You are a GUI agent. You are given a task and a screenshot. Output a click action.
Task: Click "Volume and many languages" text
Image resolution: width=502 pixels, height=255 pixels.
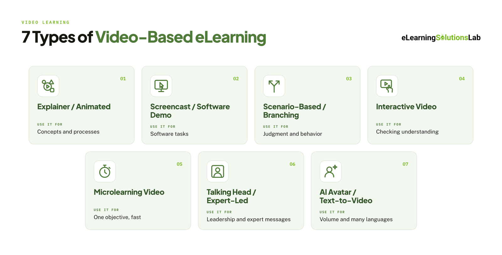point(356,220)
